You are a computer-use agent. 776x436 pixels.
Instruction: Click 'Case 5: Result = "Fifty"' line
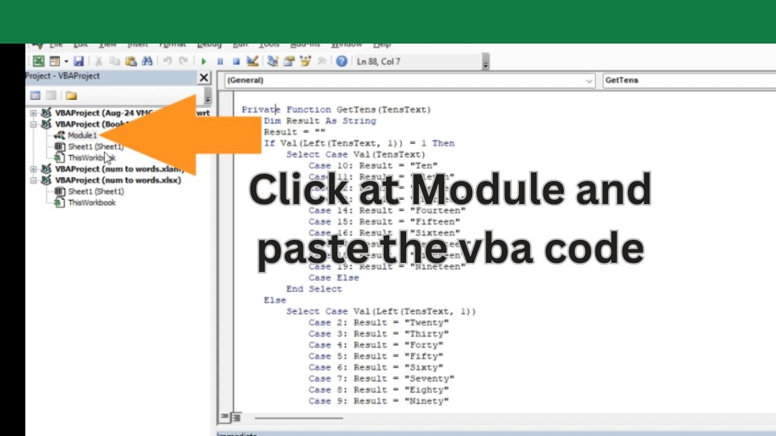(376, 356)
